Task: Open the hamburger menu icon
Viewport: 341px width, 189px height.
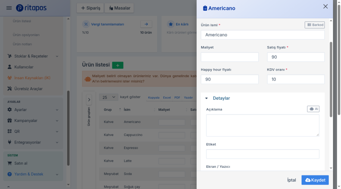Action: pyautogui.click(x=9, y=8)
